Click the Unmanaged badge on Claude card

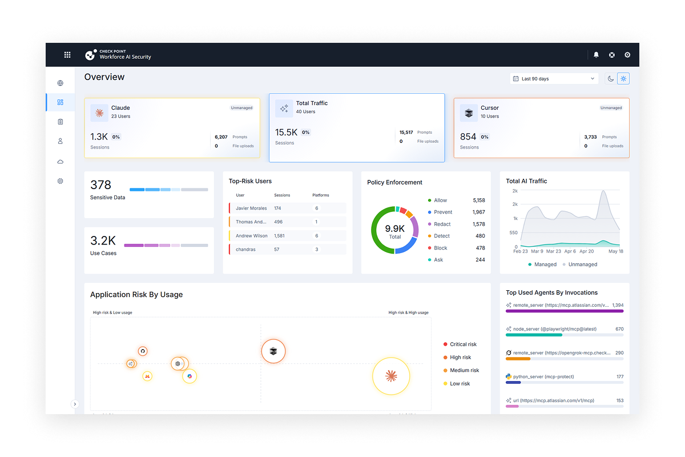pos(241,107)
